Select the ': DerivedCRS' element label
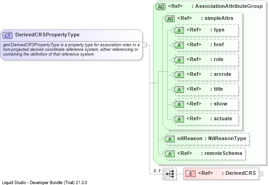The height and width of the screenshot is (185, 269). [239, 173]
